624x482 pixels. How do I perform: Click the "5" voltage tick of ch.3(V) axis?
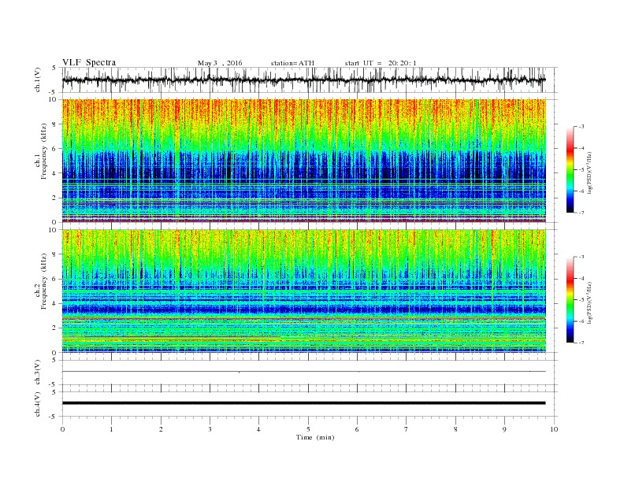(54, 360)
